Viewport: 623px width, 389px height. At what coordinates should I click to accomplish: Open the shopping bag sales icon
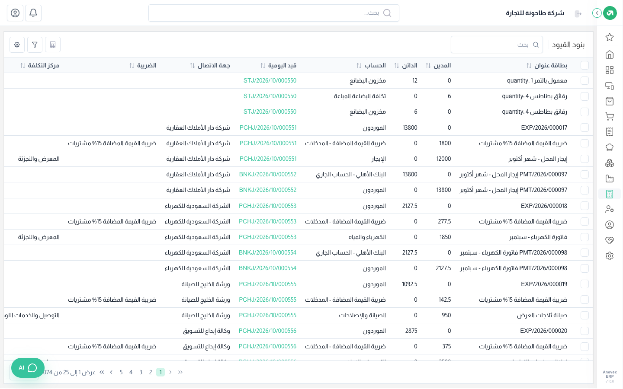pyautogui.click(x=610, y=101)
